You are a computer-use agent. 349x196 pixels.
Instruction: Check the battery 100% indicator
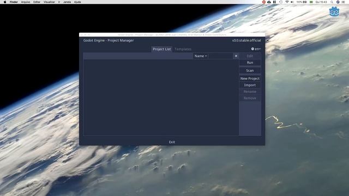[x=302, y=2]
